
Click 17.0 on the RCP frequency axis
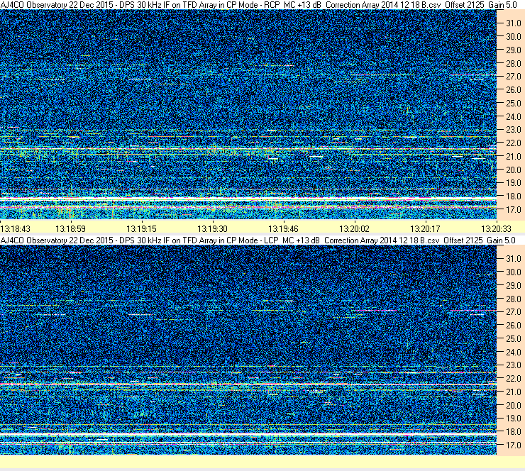(x=513, y=210)
